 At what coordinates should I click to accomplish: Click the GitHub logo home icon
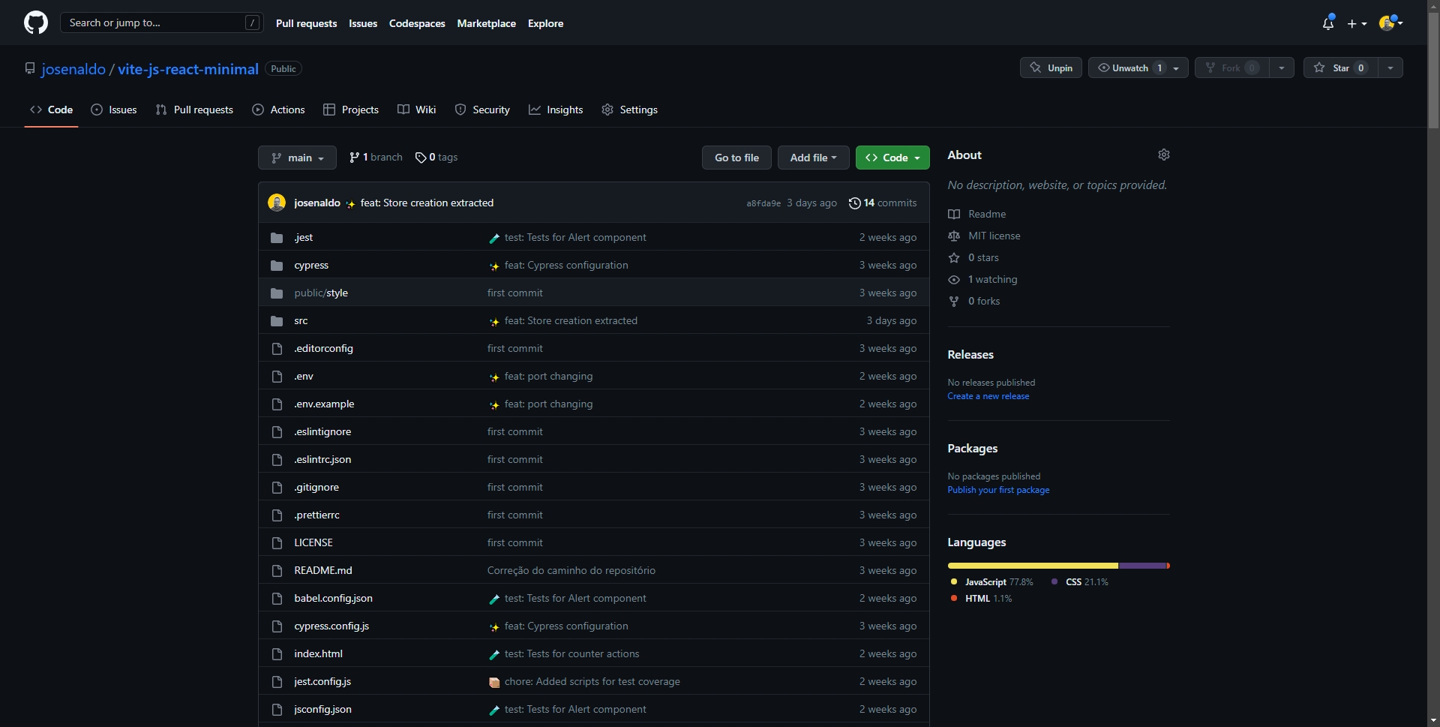pyautogui.click(x=35, y=23)
